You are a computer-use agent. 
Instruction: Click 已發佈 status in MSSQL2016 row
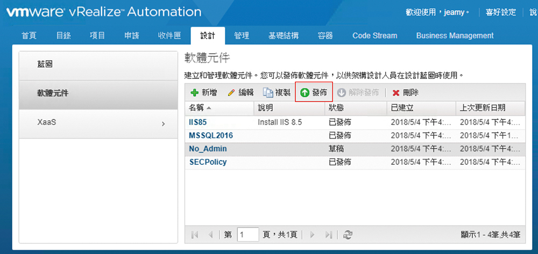(x=339, y=135)
